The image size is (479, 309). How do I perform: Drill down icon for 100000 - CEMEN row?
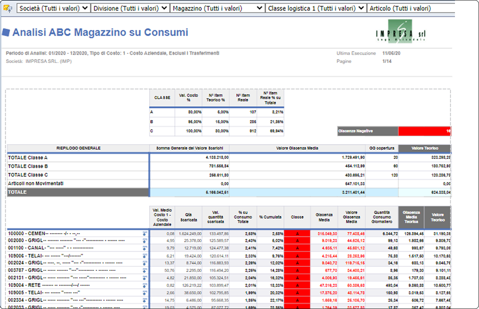(x=145, y=234)
